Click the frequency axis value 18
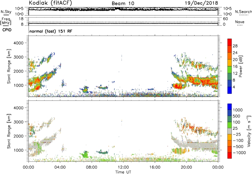The image size is (252, 174). (21, 19)
